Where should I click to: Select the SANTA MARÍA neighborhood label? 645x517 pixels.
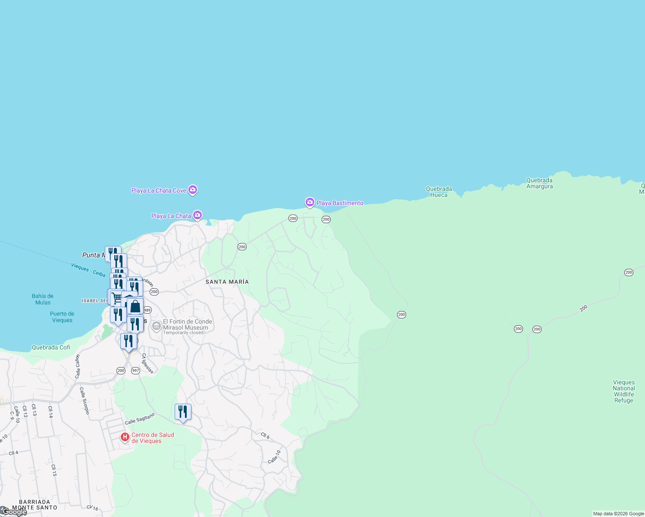click(227, 282)
